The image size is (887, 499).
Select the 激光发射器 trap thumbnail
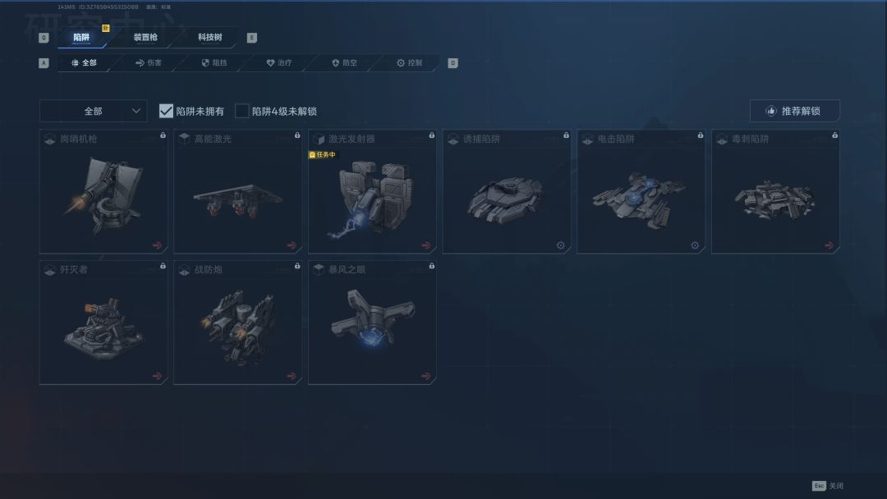point(372,197)
